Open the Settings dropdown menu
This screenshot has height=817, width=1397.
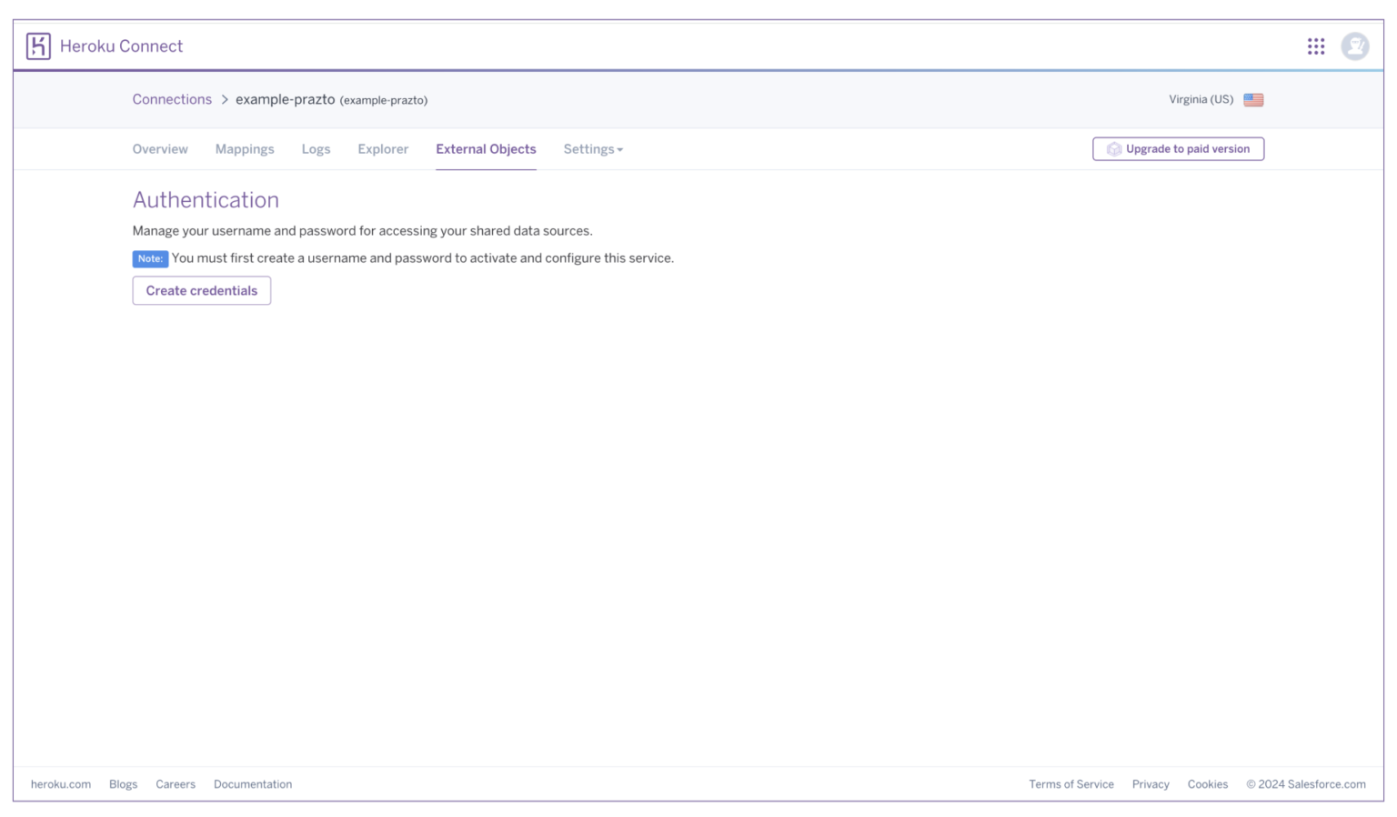[592, 148]
